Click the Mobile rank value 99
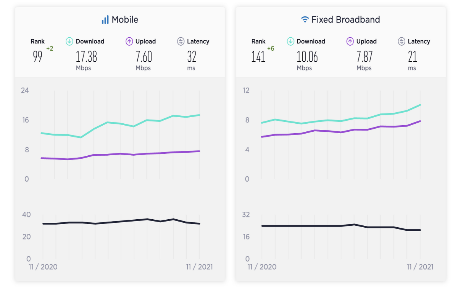The height and width of the screenshot is (292, 458). pos(37,57)
